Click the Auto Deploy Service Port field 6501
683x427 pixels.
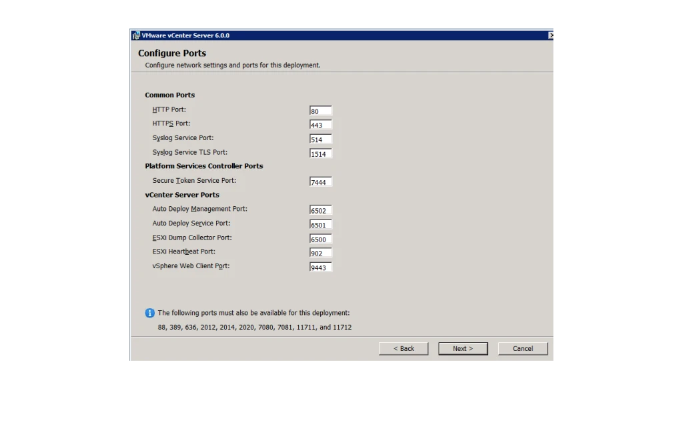pos(321,224)
